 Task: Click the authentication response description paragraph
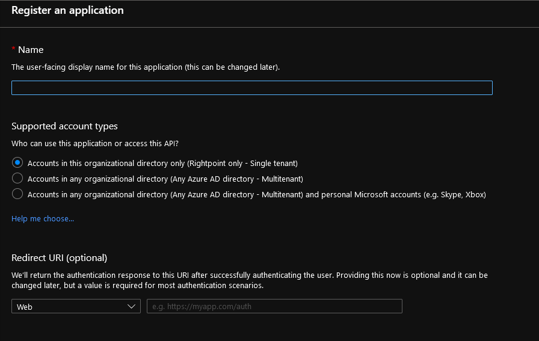(x=250, y=280)
